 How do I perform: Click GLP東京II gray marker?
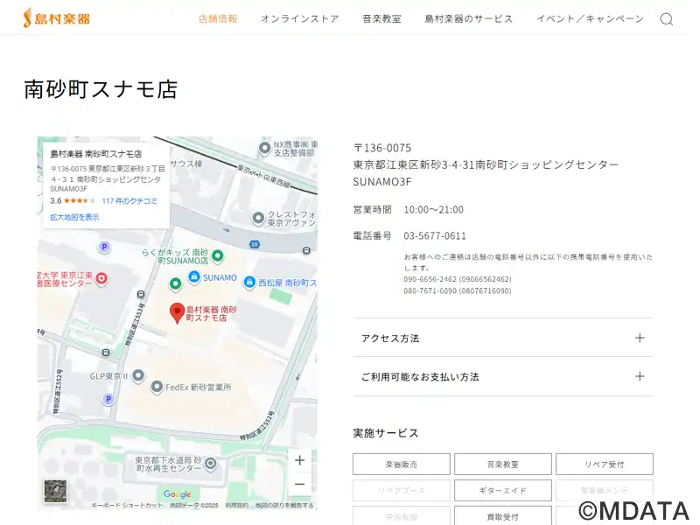tap(138, 375)
